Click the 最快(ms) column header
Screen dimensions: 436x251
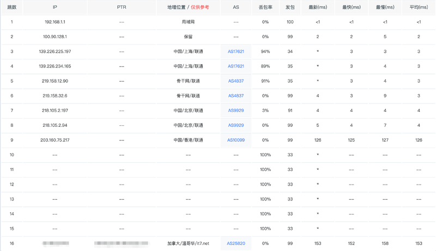pos(352,7)
